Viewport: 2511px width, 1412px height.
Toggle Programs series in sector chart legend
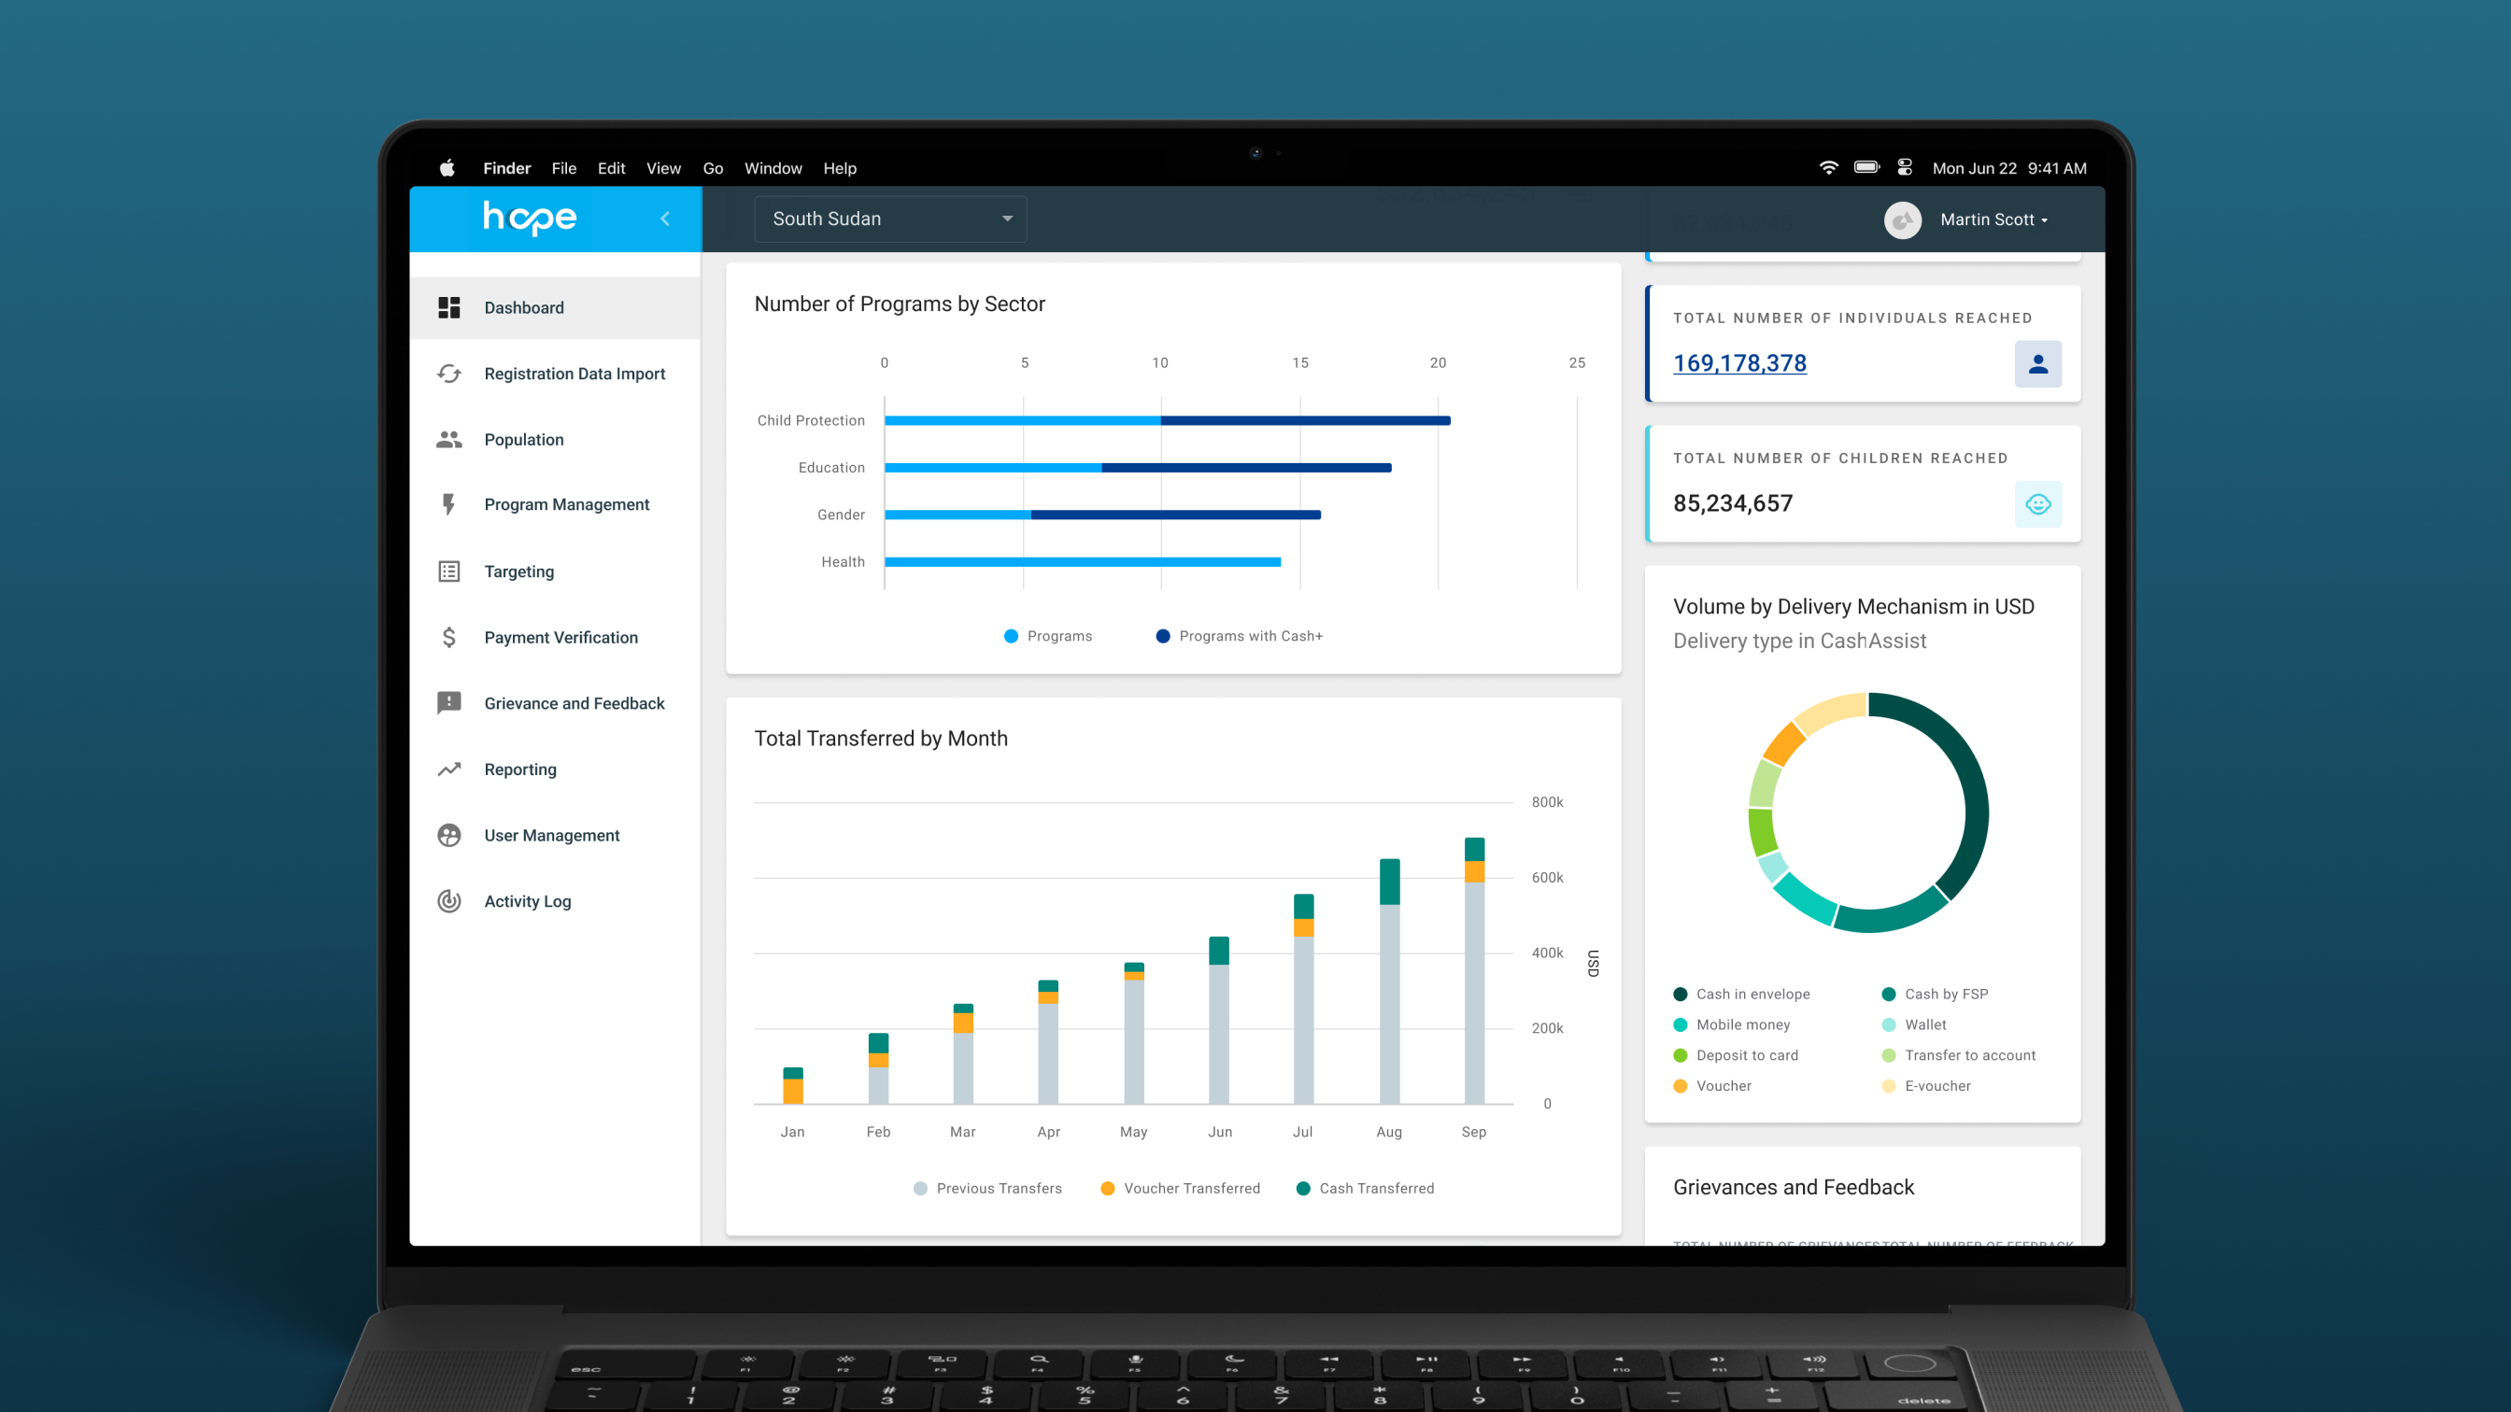(1048, 636)
